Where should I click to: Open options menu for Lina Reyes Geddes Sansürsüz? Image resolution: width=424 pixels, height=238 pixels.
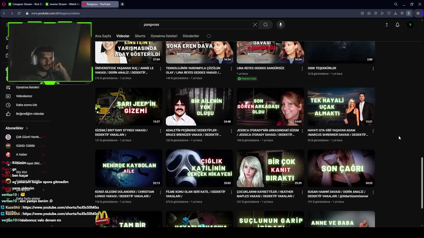tap(302, 69)
